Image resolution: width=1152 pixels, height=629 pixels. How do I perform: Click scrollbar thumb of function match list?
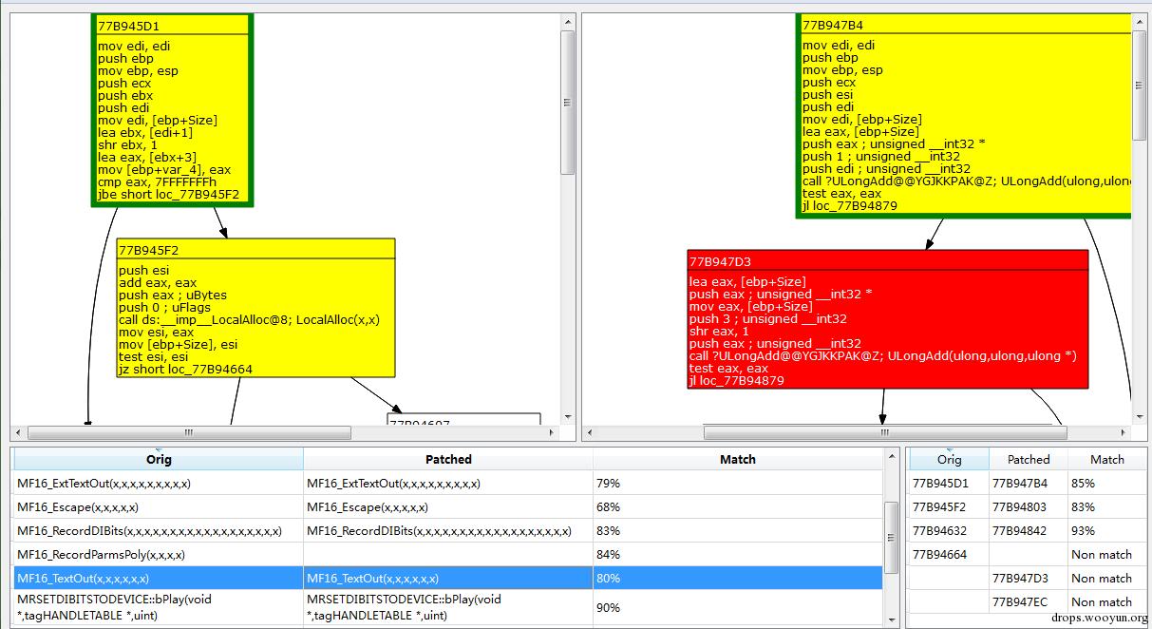point(892,538)
